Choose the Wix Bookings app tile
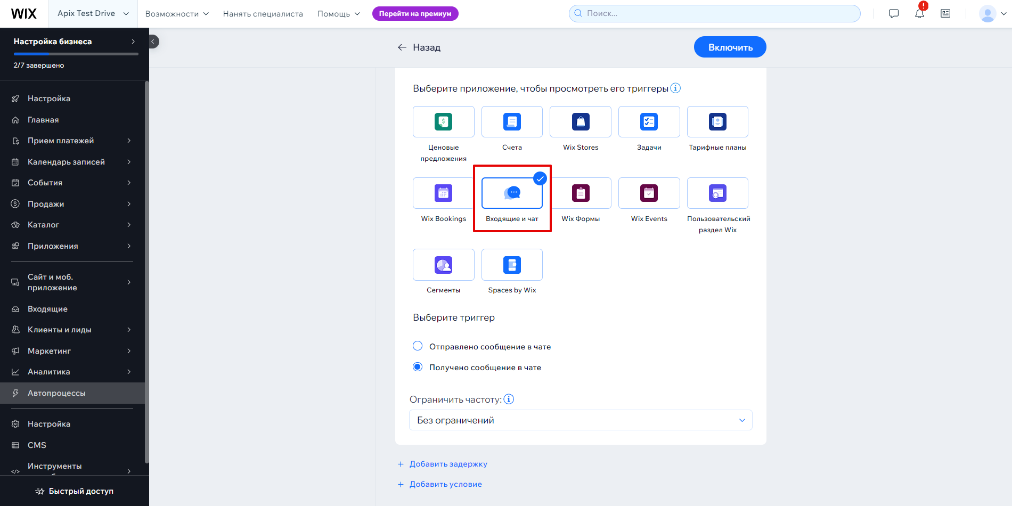 [443, 193]
